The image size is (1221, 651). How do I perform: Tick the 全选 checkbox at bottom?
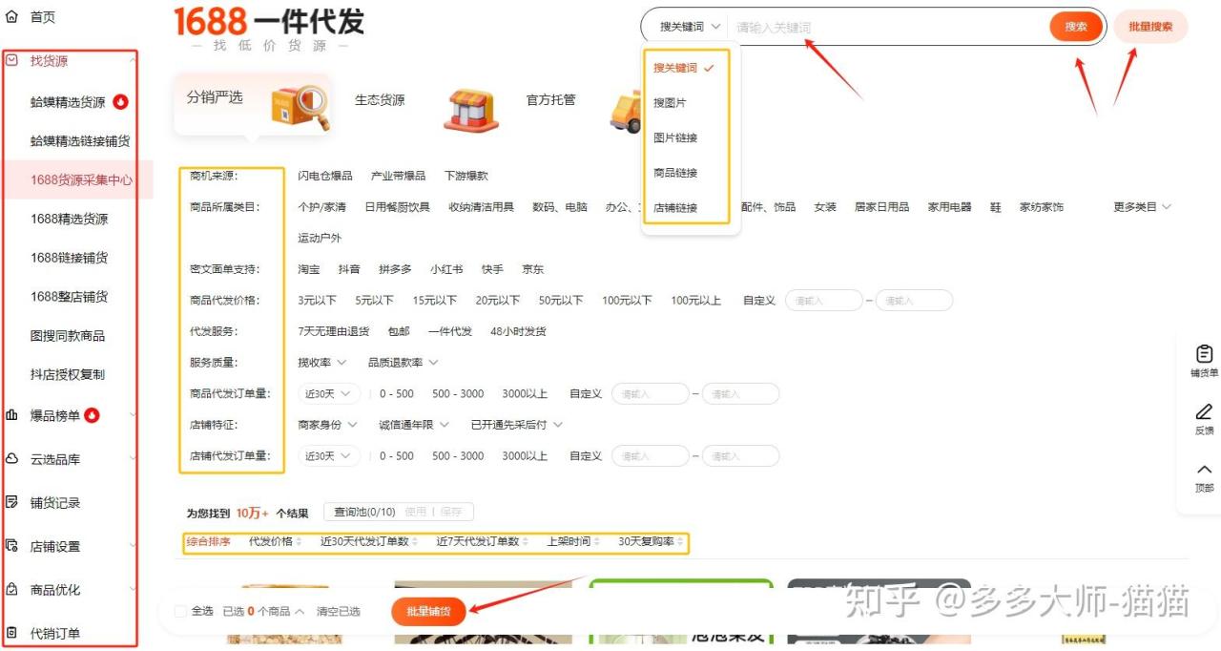[x=180, y=611]
